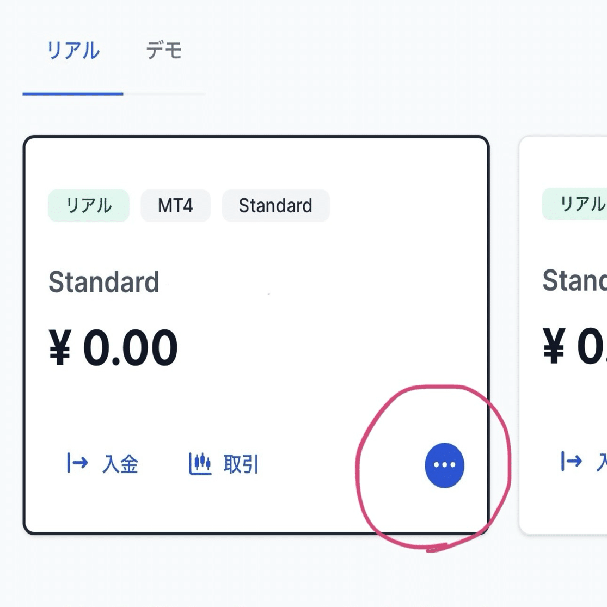Click the grey Standard badge tag

(275, 206)
